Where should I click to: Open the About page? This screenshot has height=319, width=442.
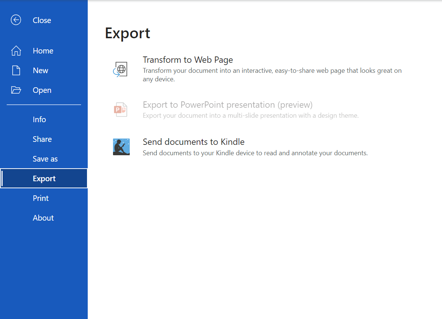(43, 218)
